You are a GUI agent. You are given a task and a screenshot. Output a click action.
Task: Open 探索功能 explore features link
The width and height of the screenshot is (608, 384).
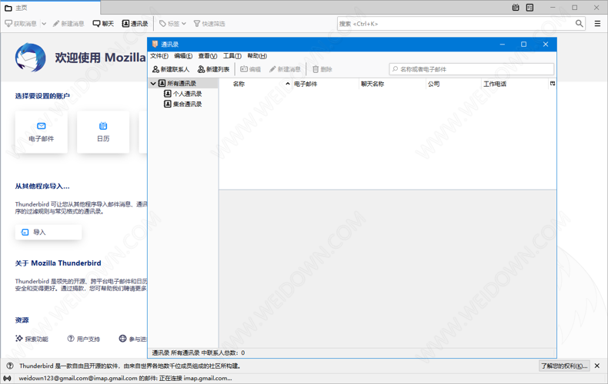pos(32,339)
